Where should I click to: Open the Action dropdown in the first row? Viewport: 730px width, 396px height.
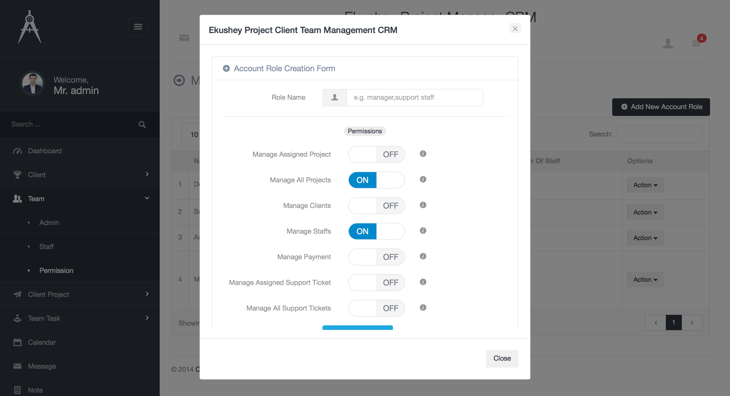pyautogui.click(x=645, y=185)
